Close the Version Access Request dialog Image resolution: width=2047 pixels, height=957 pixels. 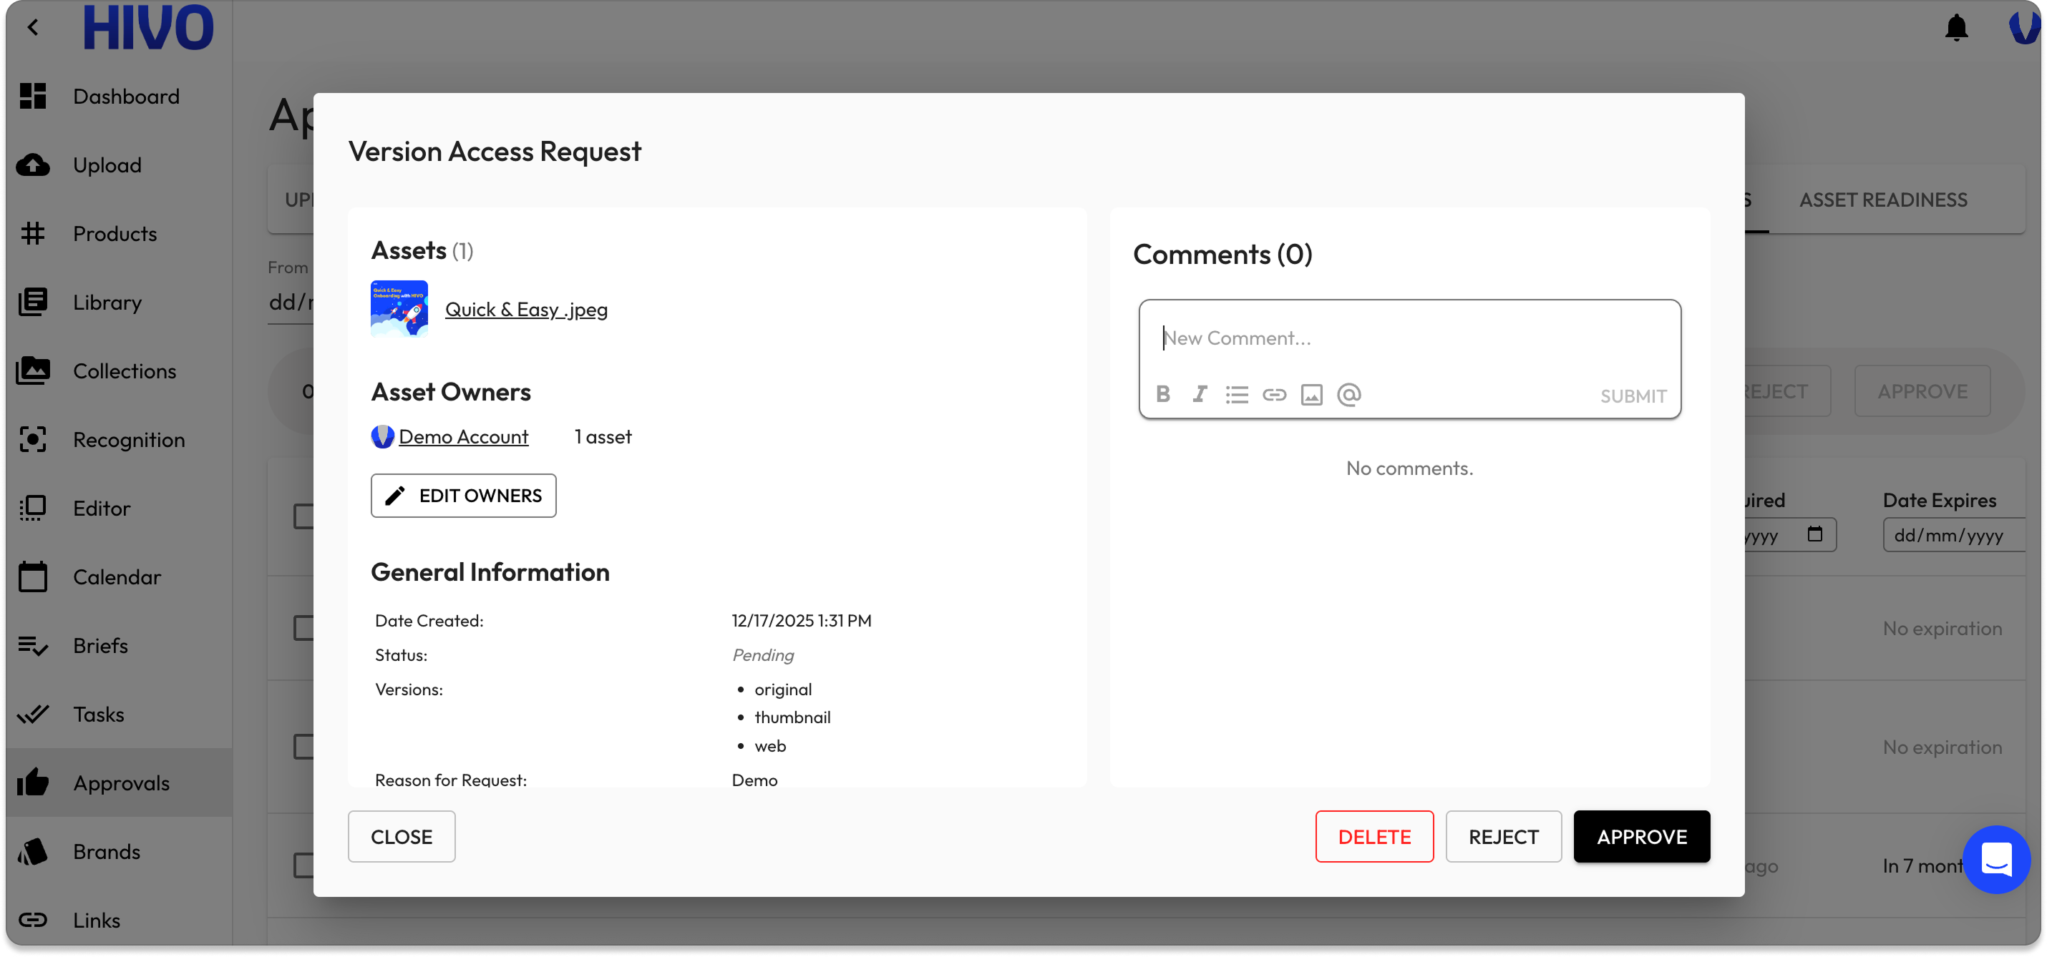pyautogui.click(x=402, y=836)
